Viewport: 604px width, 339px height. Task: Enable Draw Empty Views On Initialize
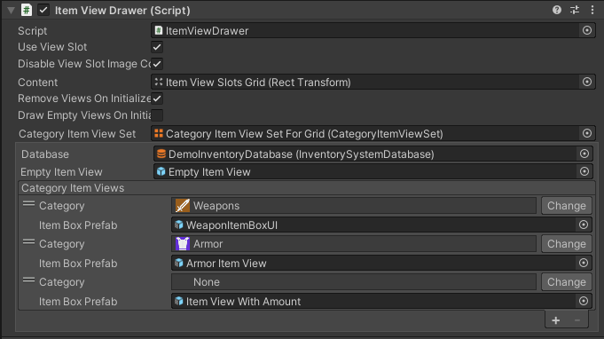[x=157, y=115]
